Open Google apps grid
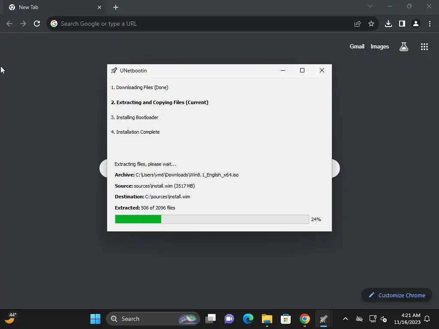 pyautogui.click(x=424, y=47)
